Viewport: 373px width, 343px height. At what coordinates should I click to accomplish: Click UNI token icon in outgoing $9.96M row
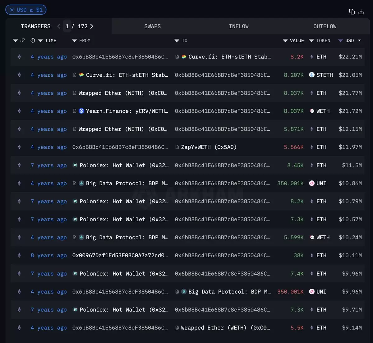click(x=312, y=292)
